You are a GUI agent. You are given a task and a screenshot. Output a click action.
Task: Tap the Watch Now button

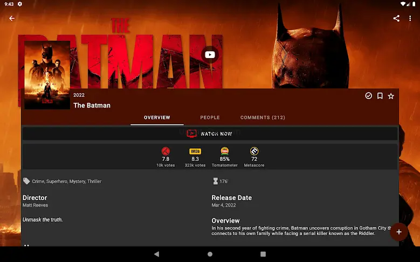(x=210, y=133)
